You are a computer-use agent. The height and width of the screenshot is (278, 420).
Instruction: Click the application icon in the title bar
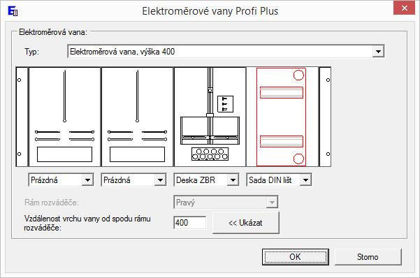point(13,11)
